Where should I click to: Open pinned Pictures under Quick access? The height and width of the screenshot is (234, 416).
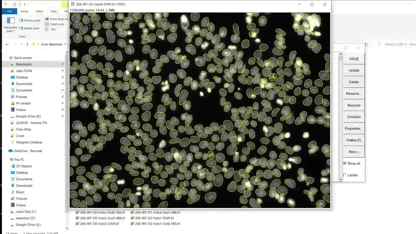pos(21,97)
